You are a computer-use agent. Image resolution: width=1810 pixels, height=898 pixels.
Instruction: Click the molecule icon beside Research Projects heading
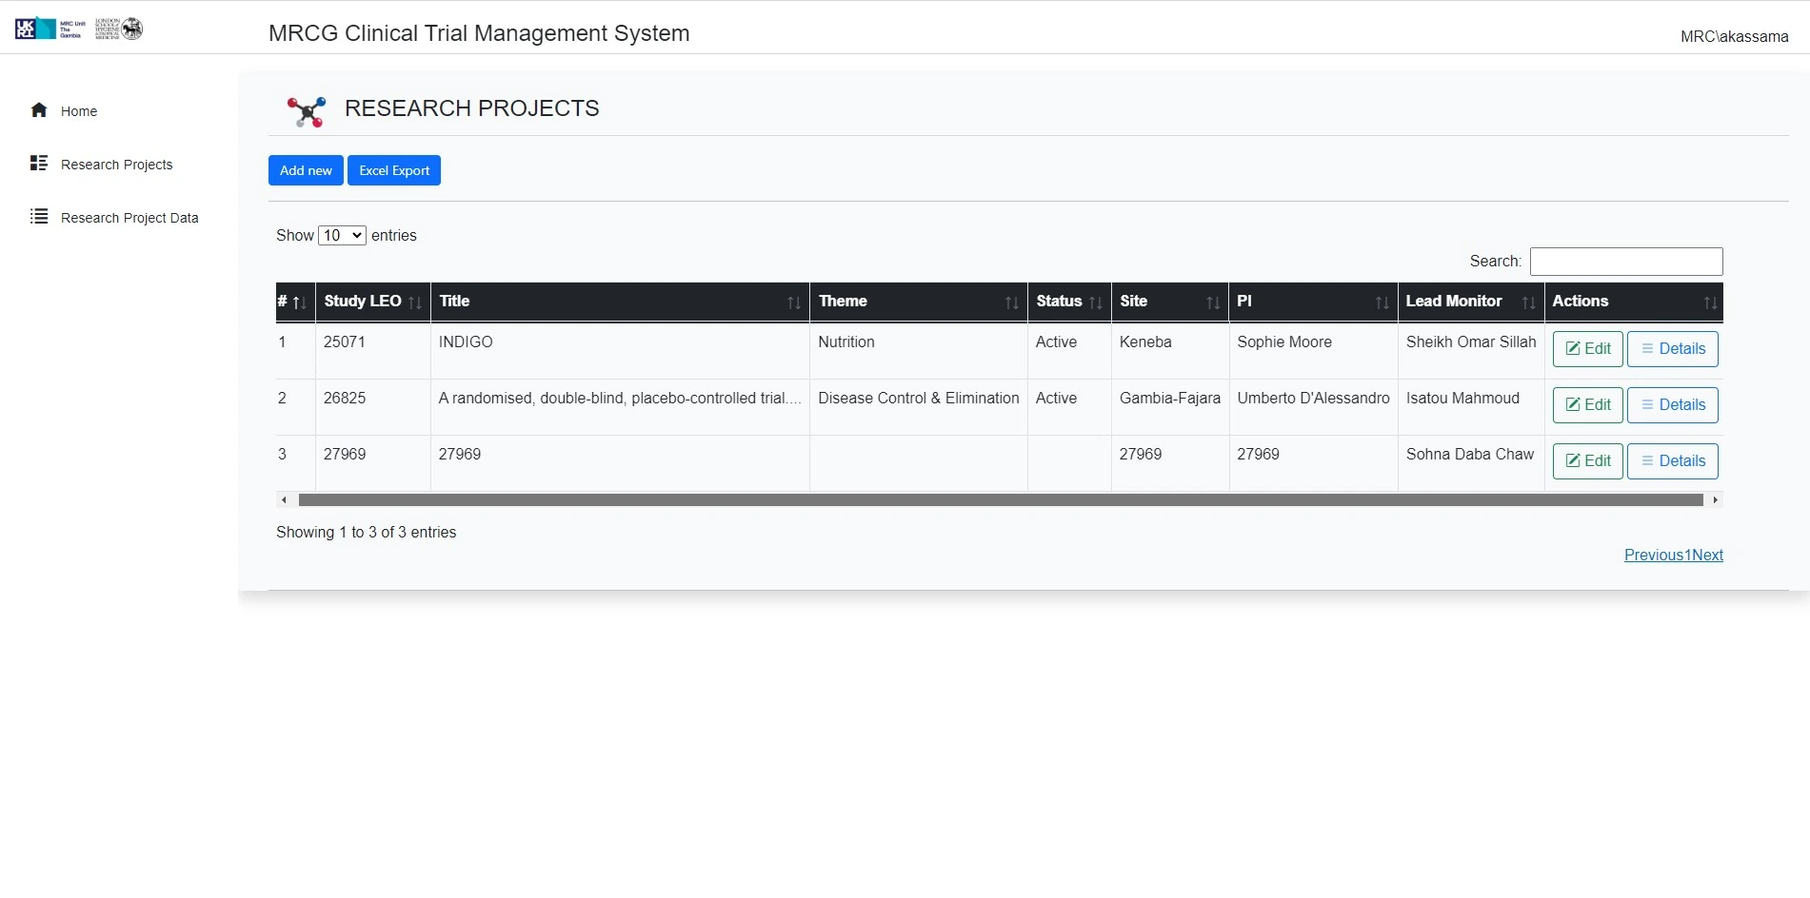307,111
